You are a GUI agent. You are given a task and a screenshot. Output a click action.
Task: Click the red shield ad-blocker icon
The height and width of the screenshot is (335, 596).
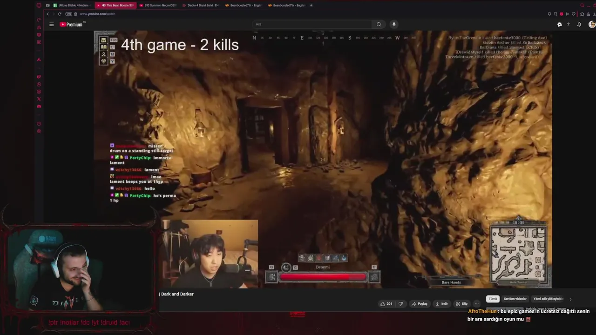[x=561, y=14]
